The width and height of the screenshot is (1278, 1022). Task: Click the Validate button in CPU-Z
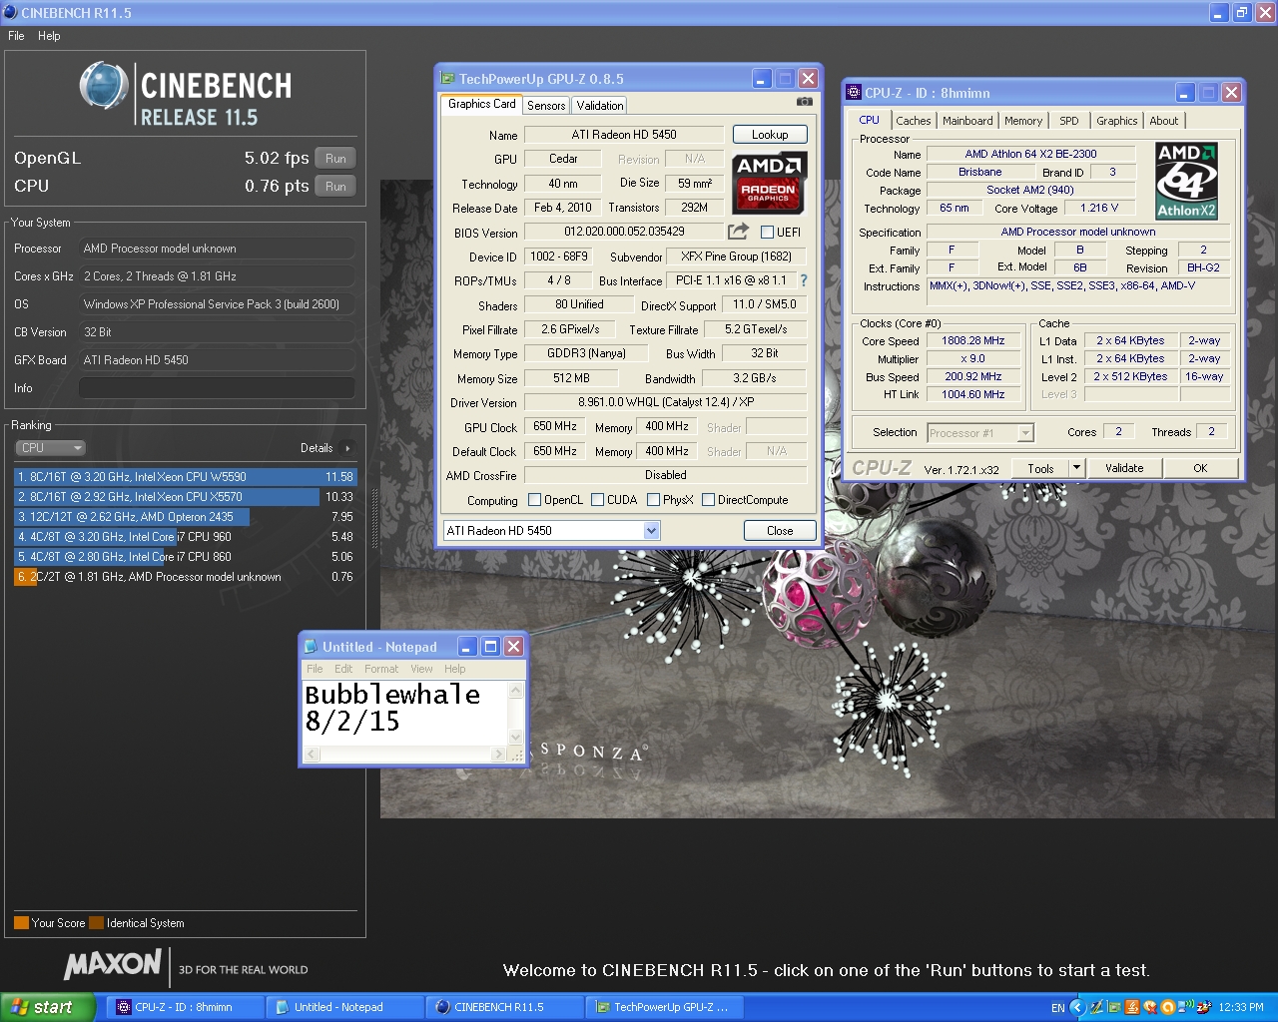click(x=1124, y=468)
